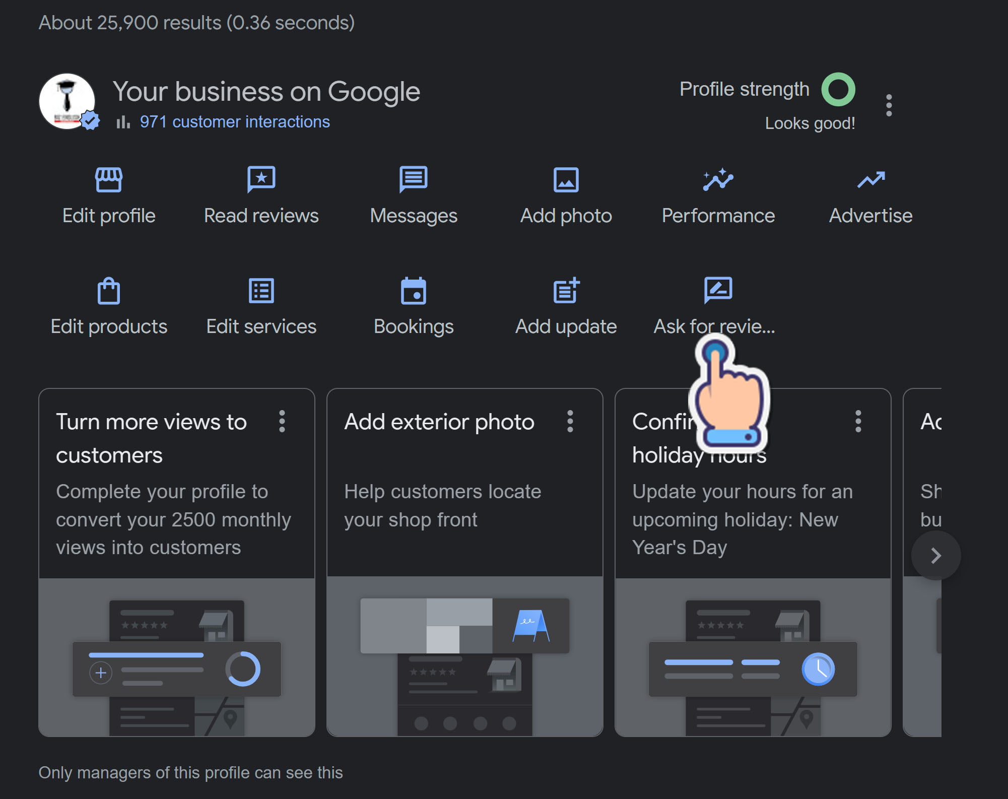
Task: Open the Performance sparkline icon
Action: tap(718, 179)
